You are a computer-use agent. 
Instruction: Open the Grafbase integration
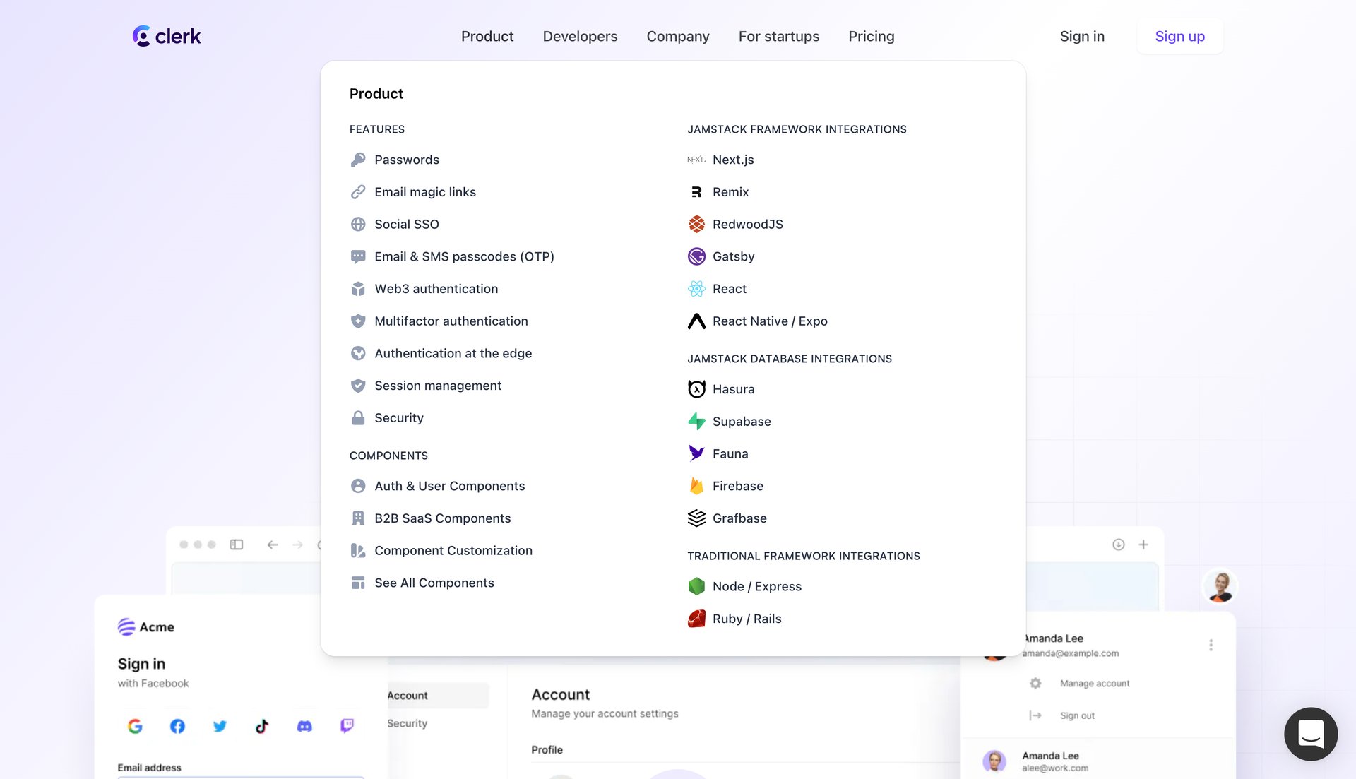(x=739, y=518)
